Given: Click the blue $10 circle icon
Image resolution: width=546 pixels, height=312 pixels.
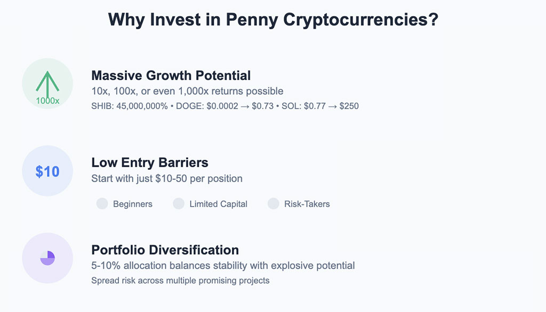Looking at the screenshot, I should [47, 171].
